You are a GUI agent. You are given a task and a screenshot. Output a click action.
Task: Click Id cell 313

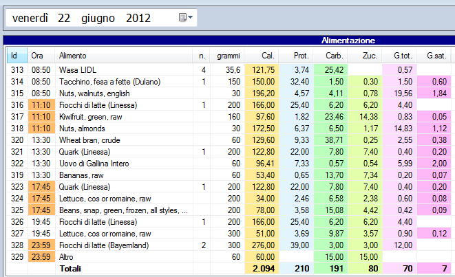coord(17,70)
